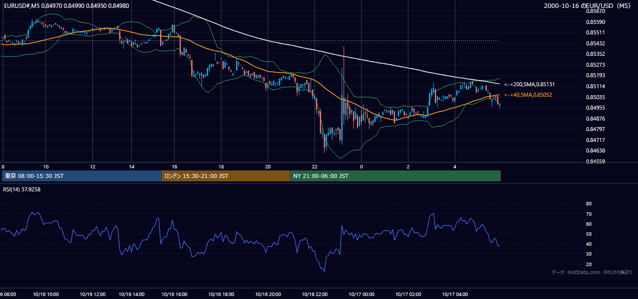
Task: Click the 10/16 18:00 time axis label
Action: pos(222,295)
